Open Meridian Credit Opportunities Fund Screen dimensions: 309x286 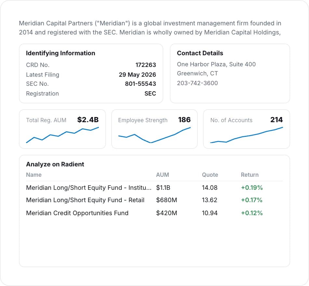[77, 213]
